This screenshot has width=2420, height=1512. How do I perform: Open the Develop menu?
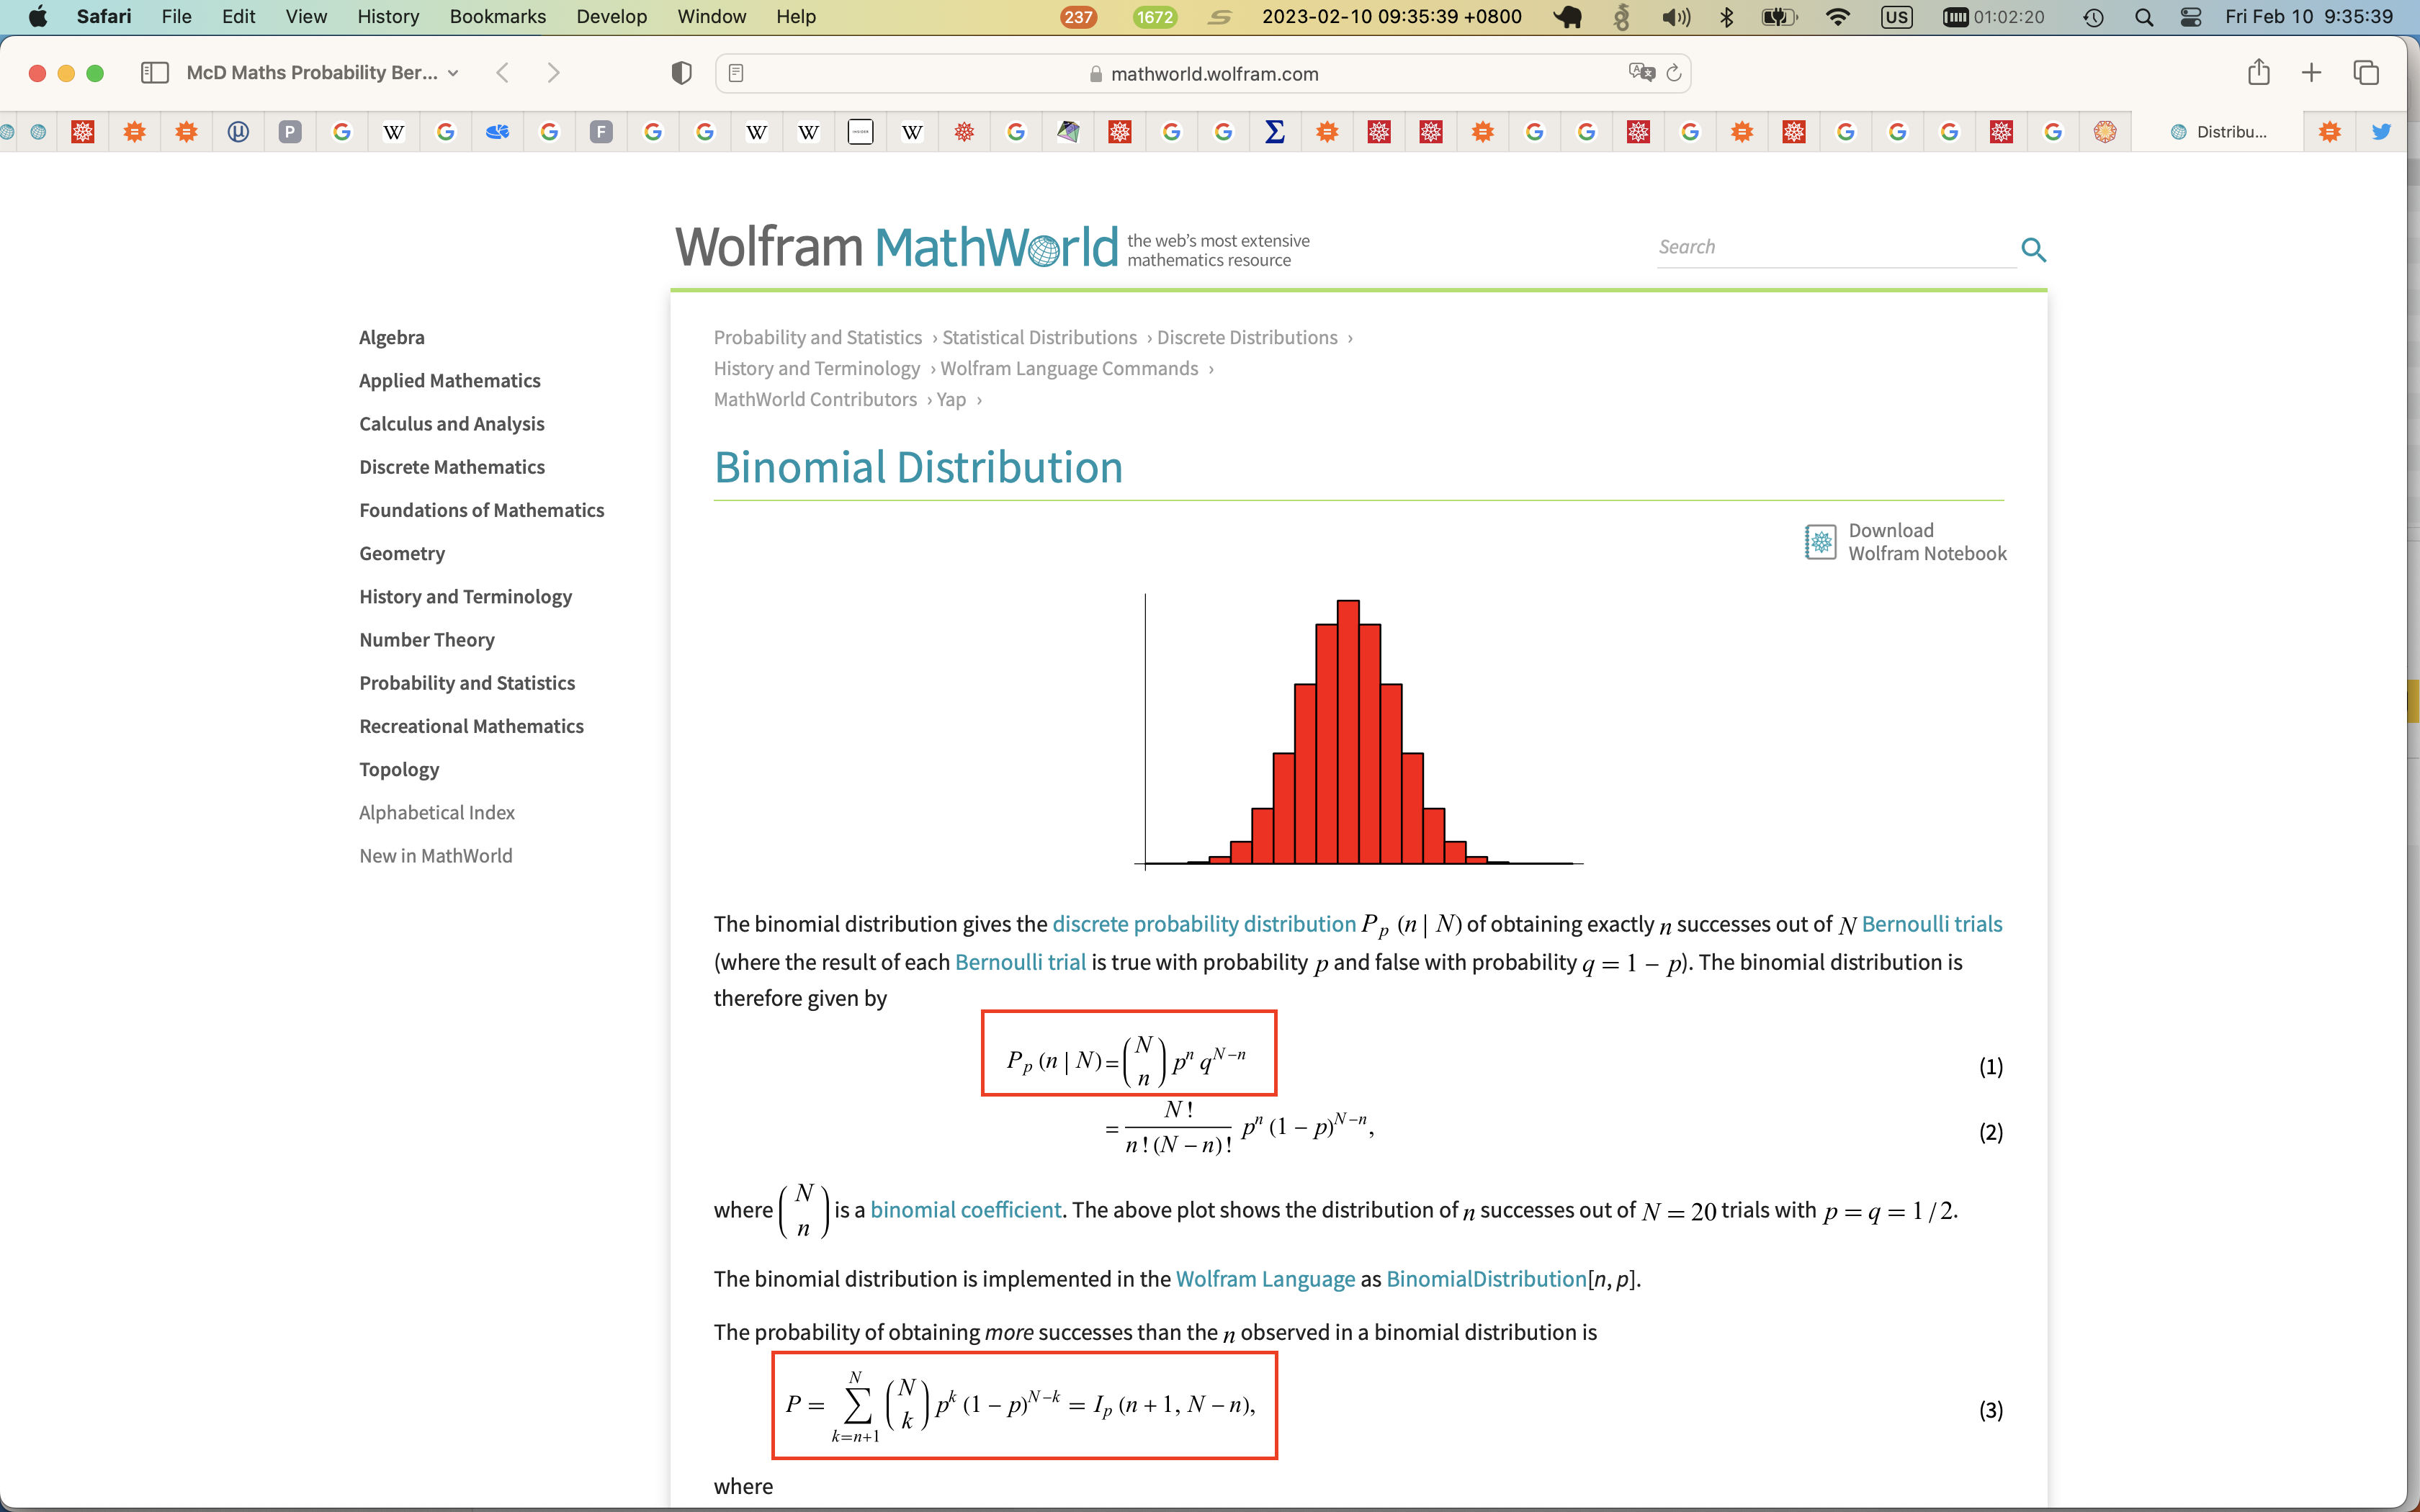point(611,17)
